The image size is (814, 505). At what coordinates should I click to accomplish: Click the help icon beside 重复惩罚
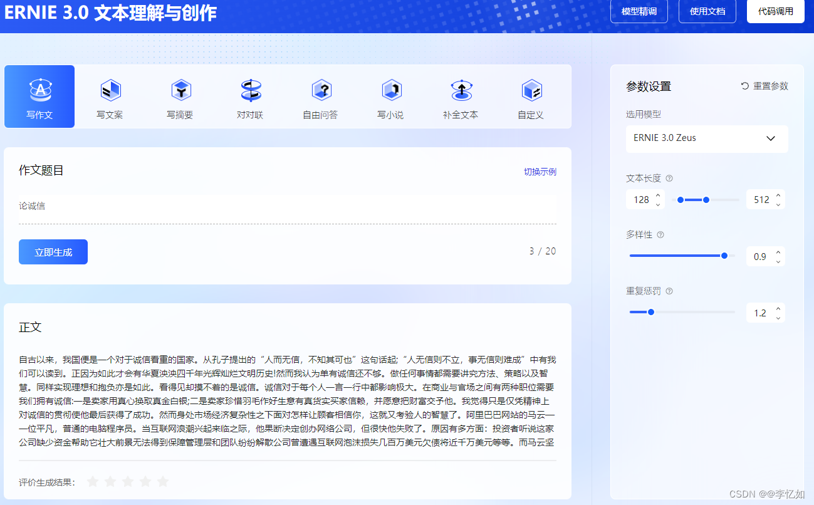[669, 291]
